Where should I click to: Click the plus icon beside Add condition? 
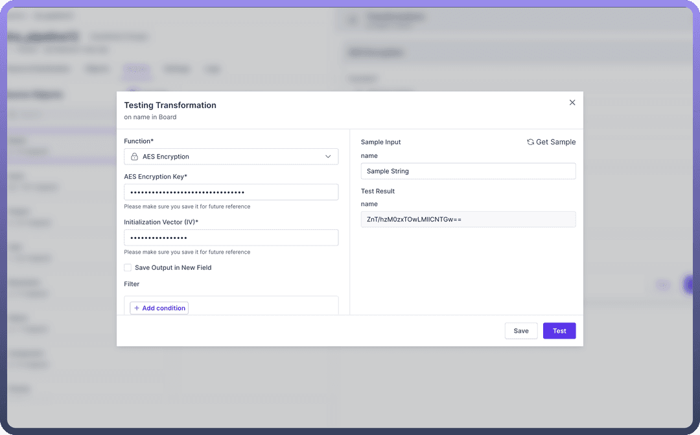click(x=137, y=308)
